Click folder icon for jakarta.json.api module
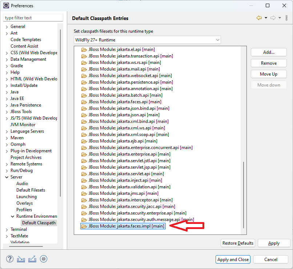Image resolution: width=293 pixels, height=269 pixels. [x=84, y=115]
